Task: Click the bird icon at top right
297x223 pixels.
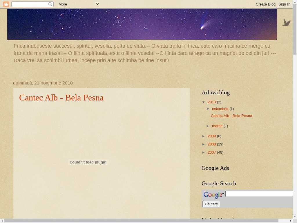Action: (286, 22)
